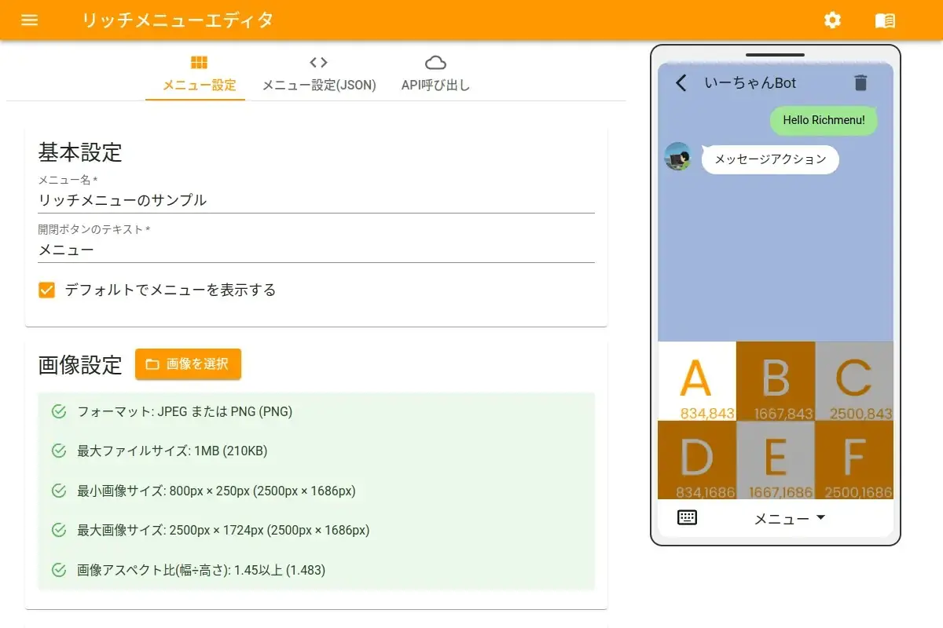The width and height of the screenshot is (943, 628).
Task: Click the green check icon beside フォーマット
Action: [x=58, y=411]
